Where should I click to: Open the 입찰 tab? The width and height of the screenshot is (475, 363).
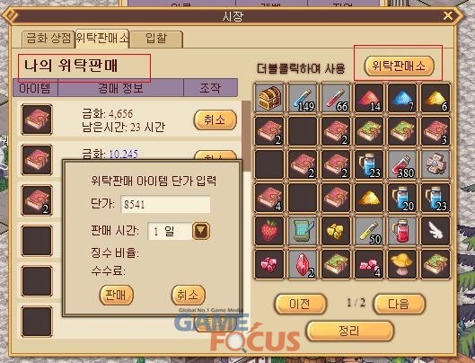[156, 39]
